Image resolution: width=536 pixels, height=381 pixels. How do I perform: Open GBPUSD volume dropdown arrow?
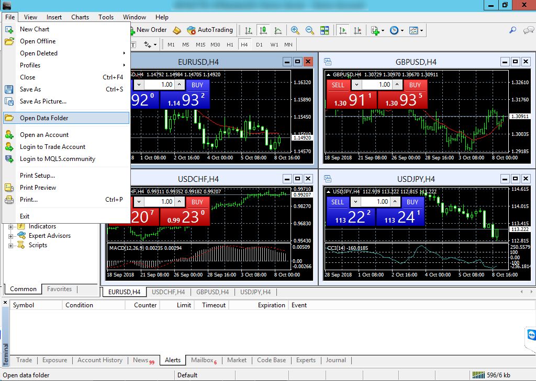click(356, 85)
